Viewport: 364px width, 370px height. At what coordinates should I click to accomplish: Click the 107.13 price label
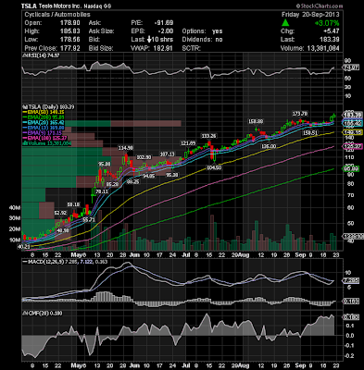(x=168, y=154)
